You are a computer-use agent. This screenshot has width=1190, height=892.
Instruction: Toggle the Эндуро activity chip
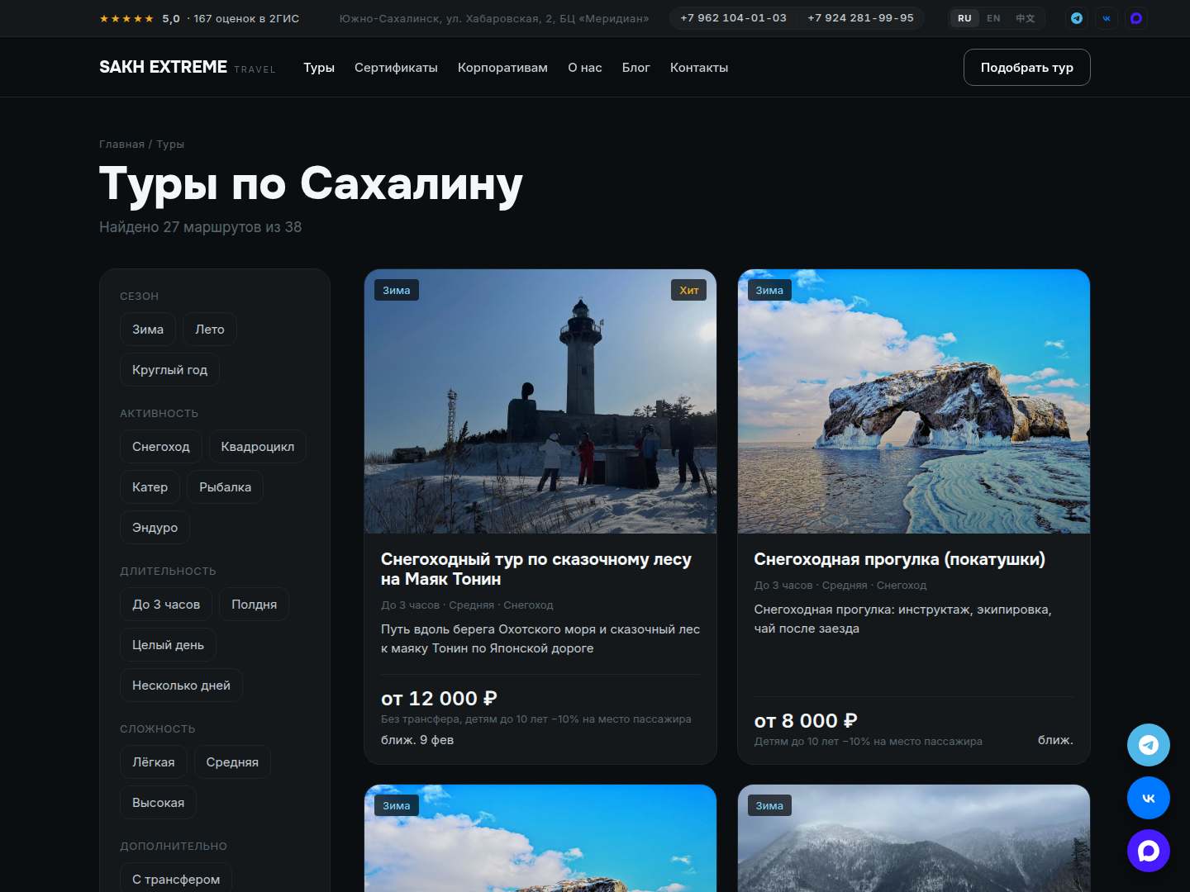(x=155, y=527)
